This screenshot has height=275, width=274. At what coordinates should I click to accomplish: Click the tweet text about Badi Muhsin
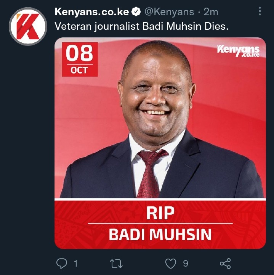tap(141, 26)
